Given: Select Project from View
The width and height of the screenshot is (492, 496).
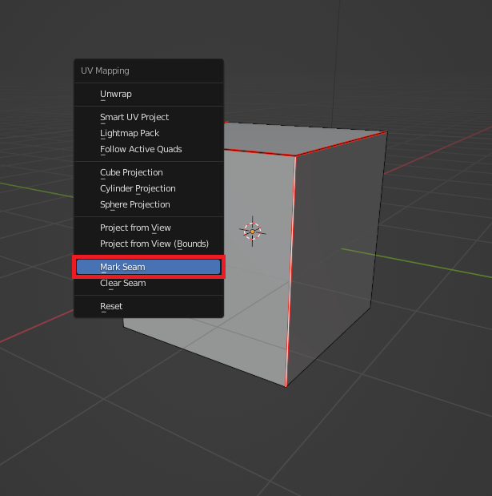Looking at the screenshot, I should [135, 228].
